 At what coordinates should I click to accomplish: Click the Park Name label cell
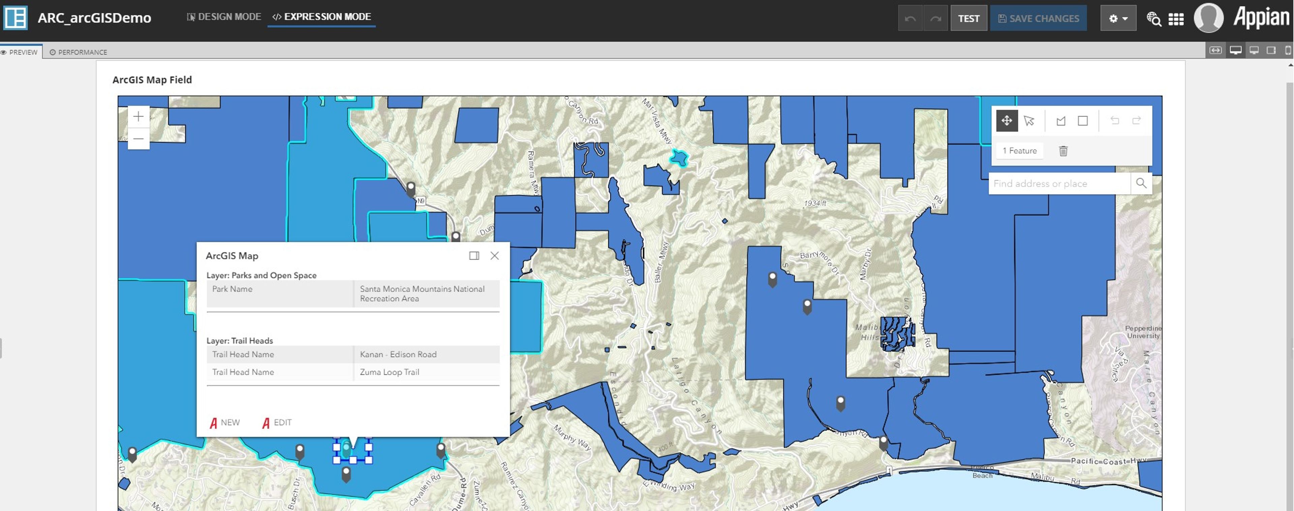280,294
